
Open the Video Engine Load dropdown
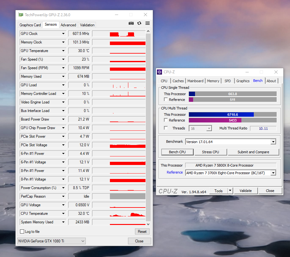(x=63, y=102)
